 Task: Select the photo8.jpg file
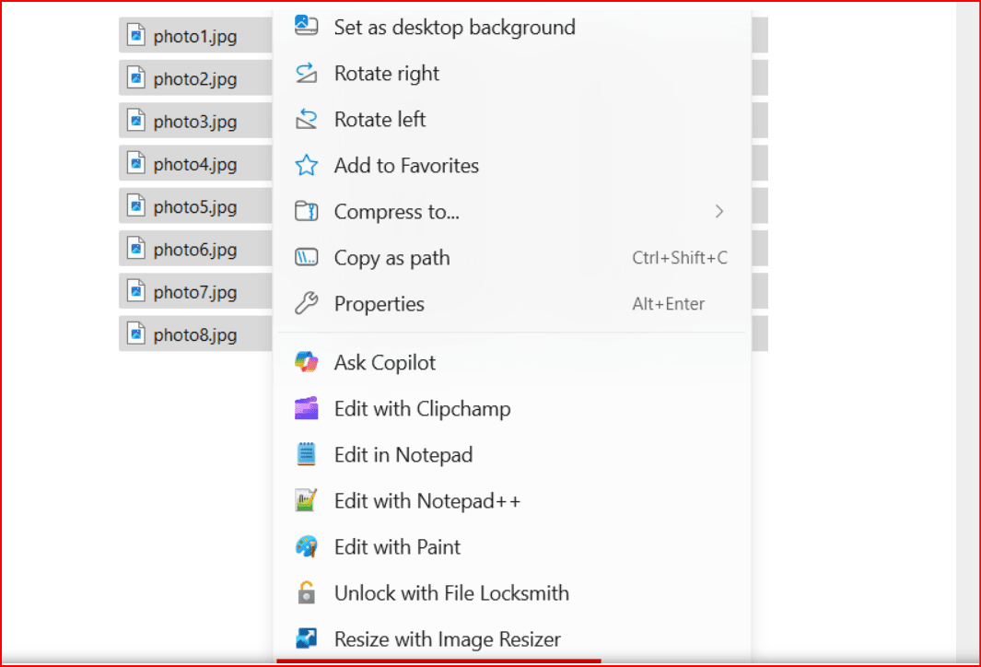click(194, 334)
